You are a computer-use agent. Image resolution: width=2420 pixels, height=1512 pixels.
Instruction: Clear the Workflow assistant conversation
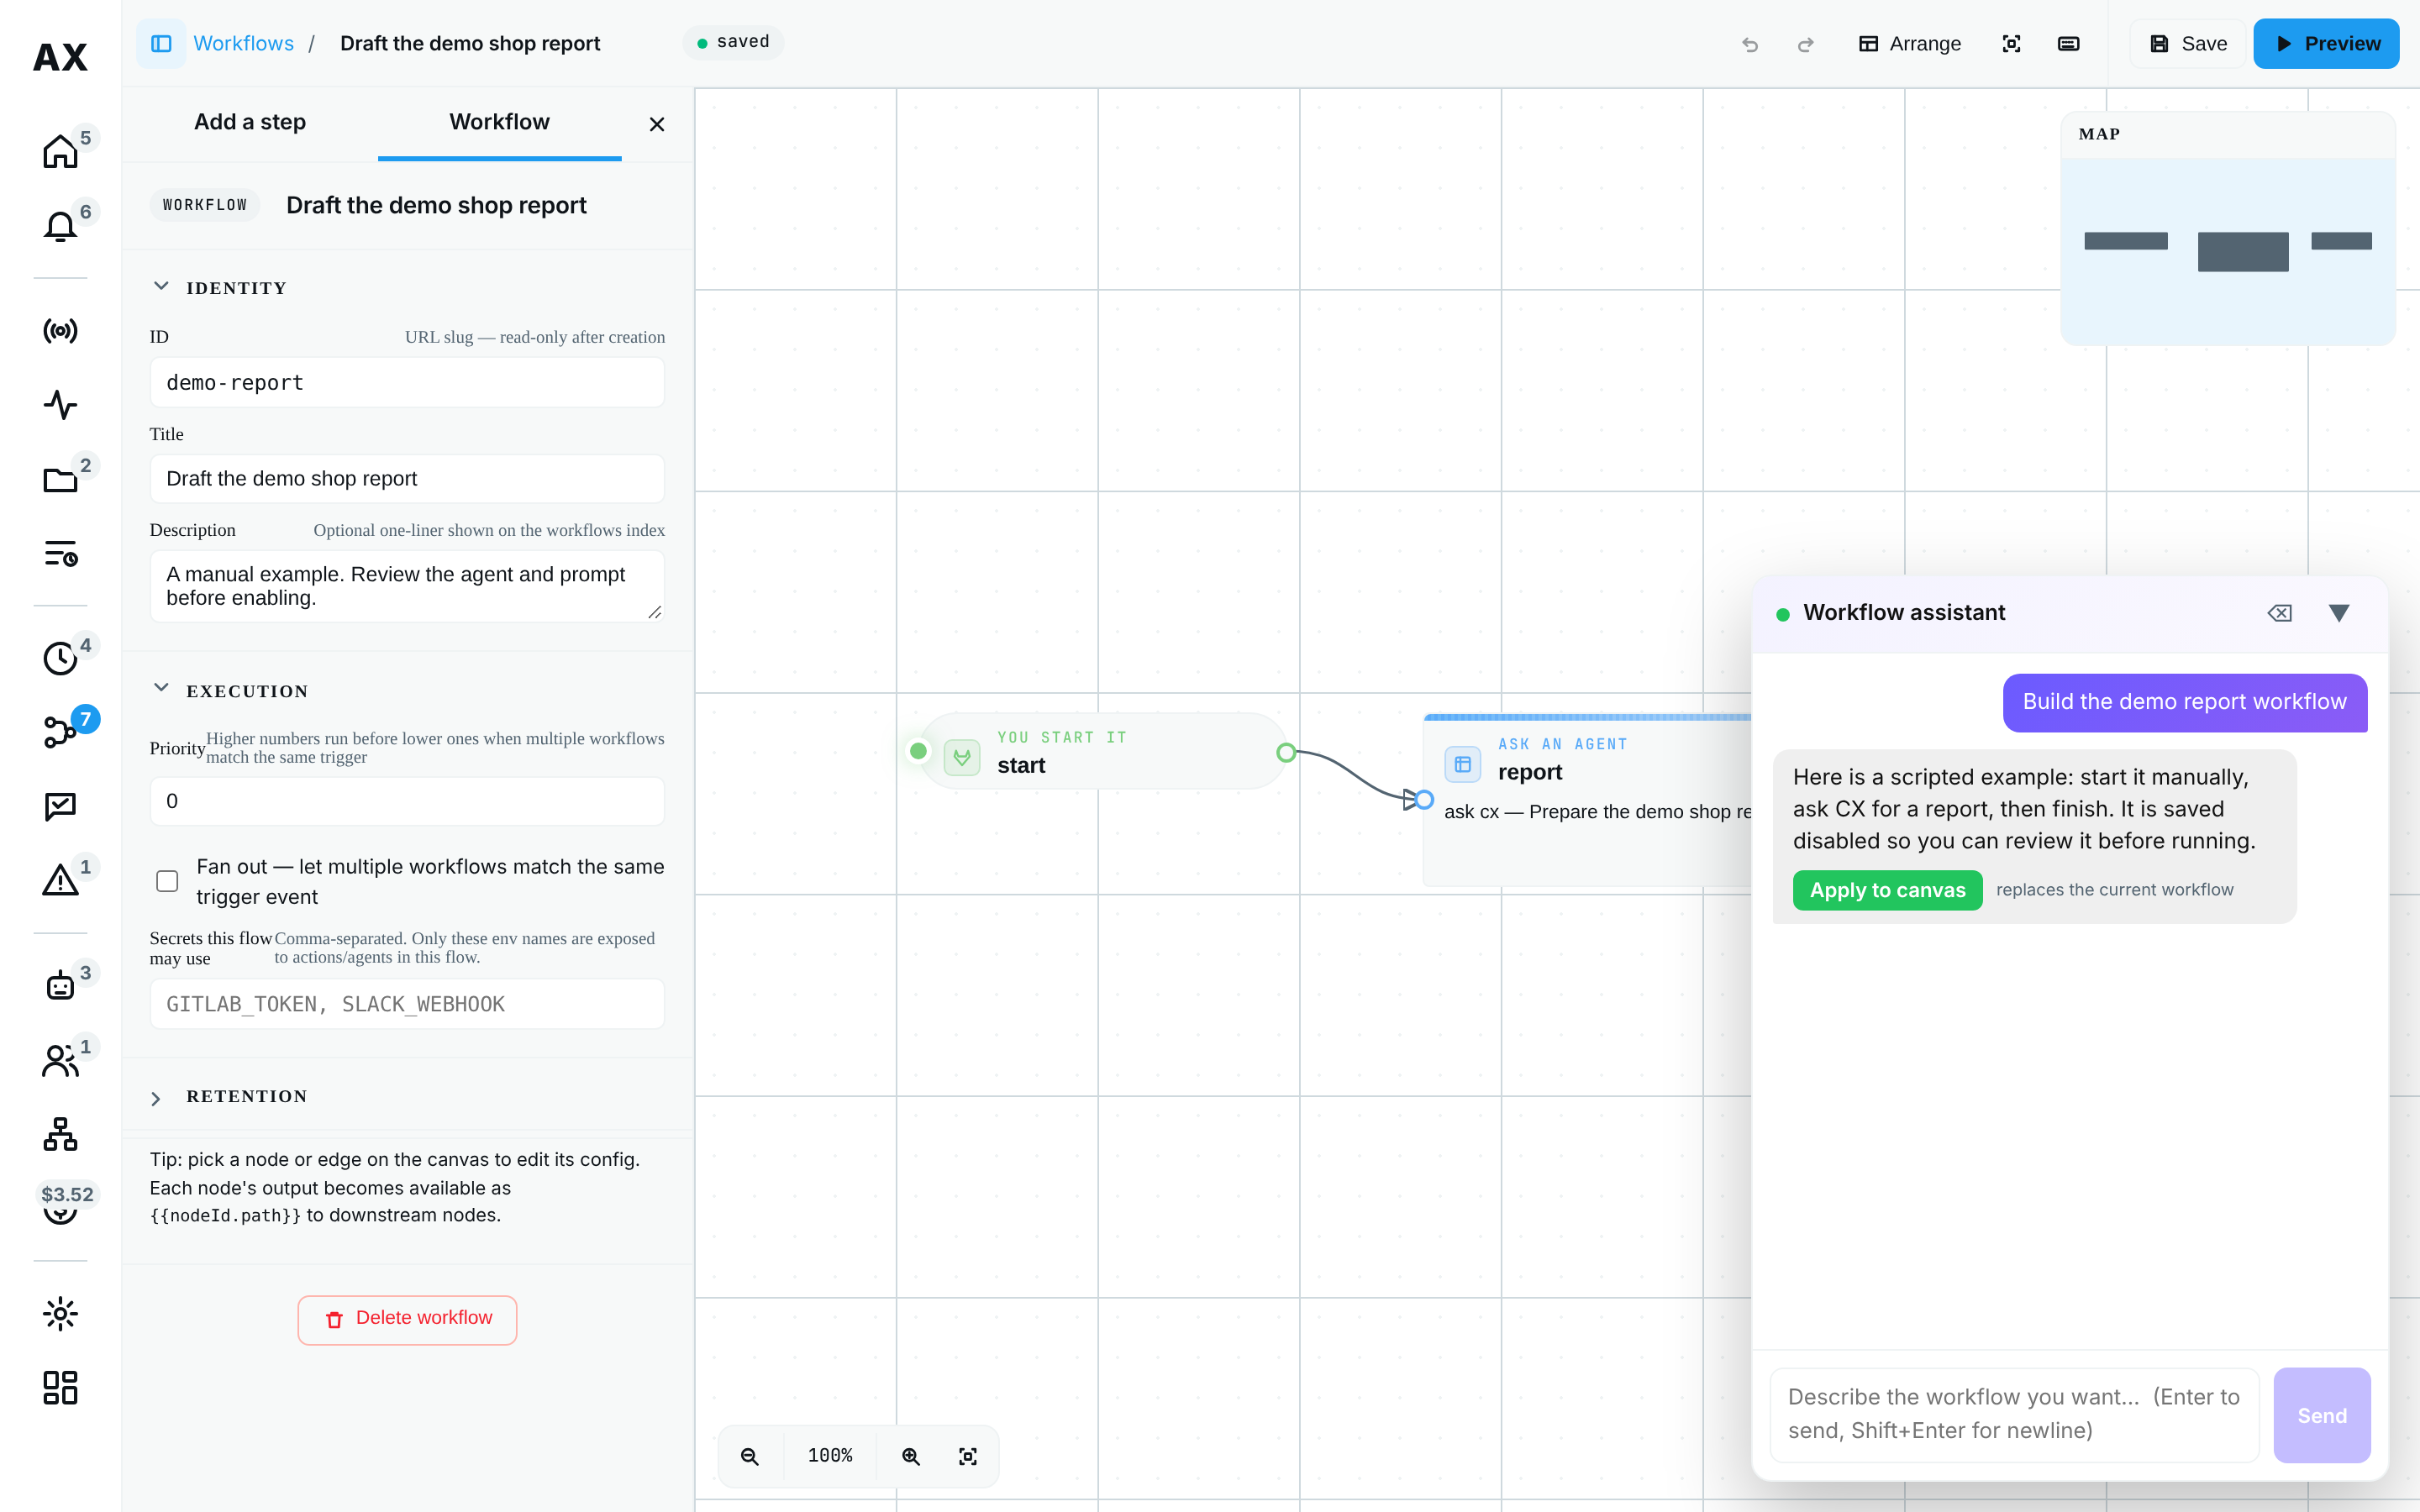[2279, 613]
